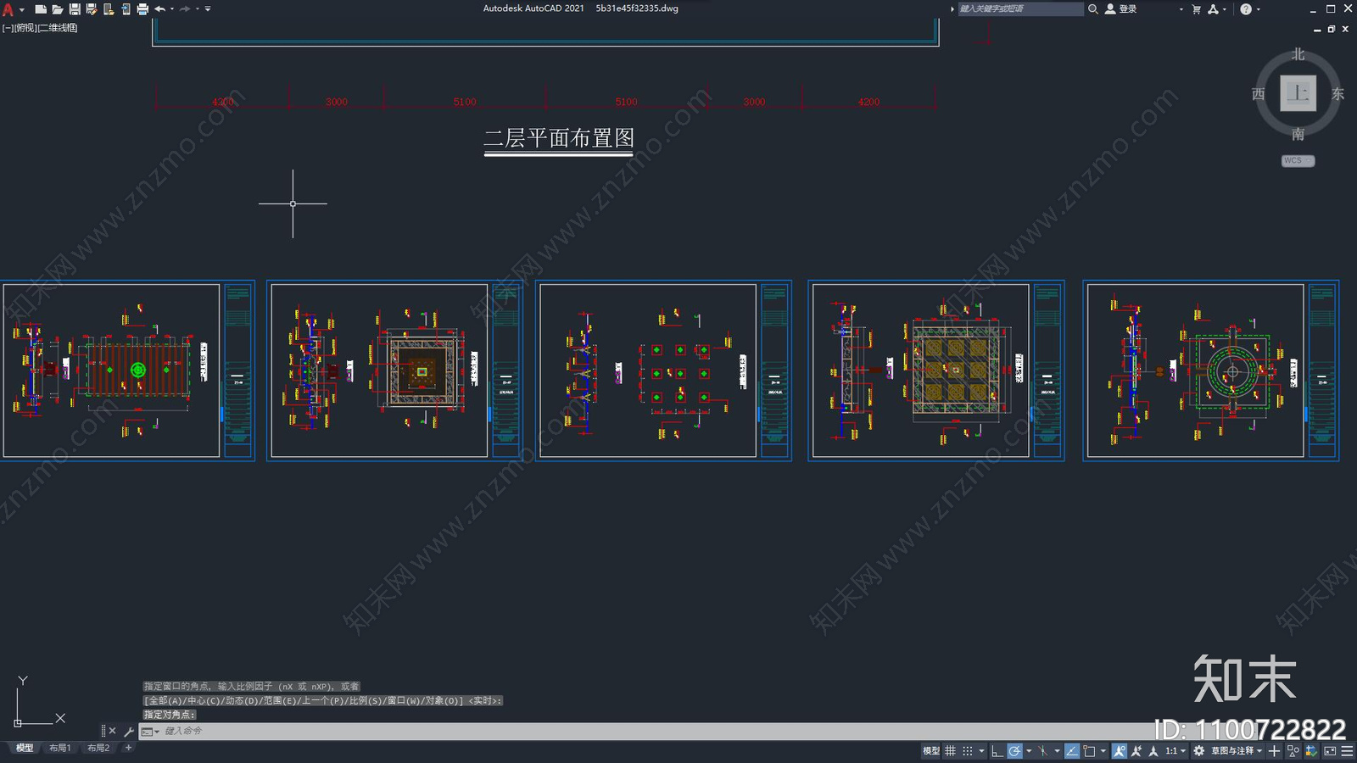
Task: Click 东 east on the ViewCube compass
Action: tap(1337, 94)
